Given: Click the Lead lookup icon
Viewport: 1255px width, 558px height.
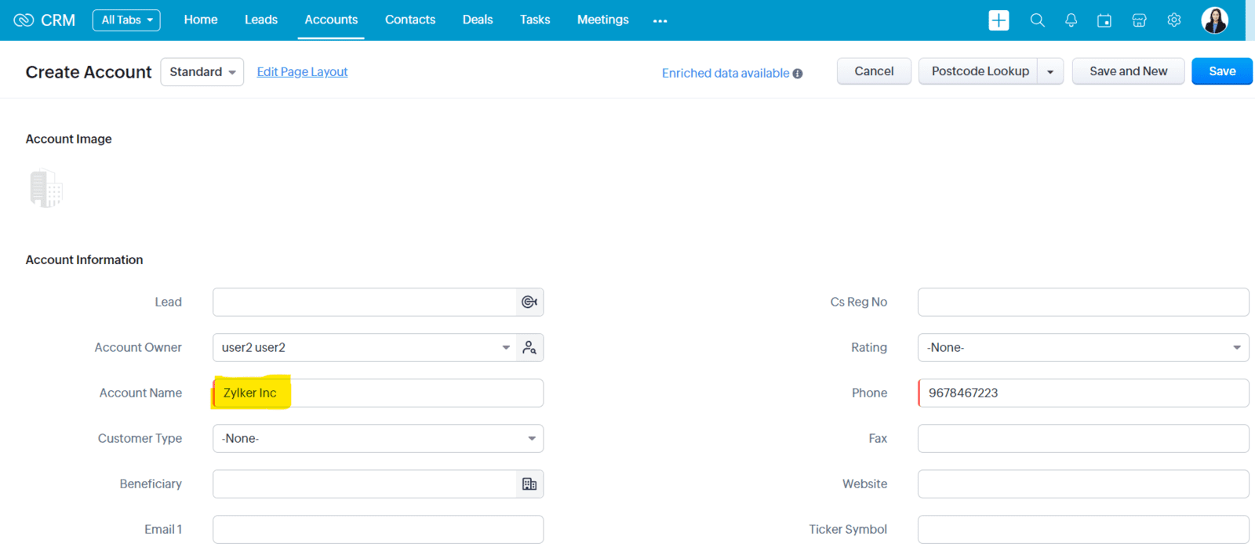Looking at the screenshot, I should 529,303.
